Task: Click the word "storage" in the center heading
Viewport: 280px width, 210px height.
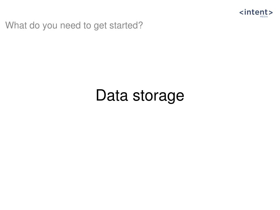Action: pos(158,96)
